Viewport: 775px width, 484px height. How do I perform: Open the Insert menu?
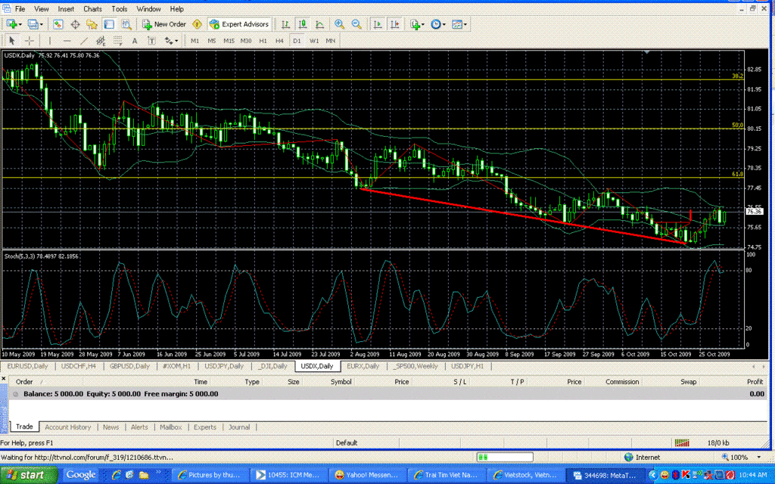click(x=66, y=9)
